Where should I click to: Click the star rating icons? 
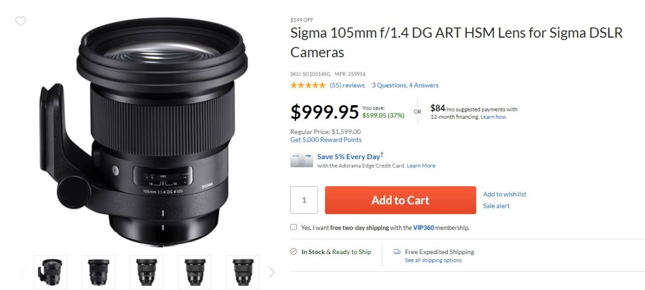[308, 85]
